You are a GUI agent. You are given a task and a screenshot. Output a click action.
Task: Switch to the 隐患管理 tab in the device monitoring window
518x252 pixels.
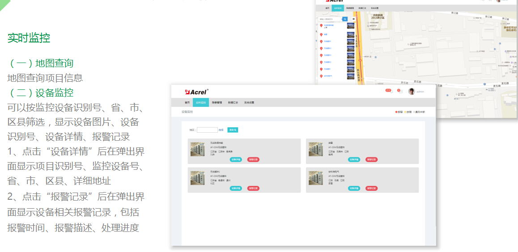217,103
